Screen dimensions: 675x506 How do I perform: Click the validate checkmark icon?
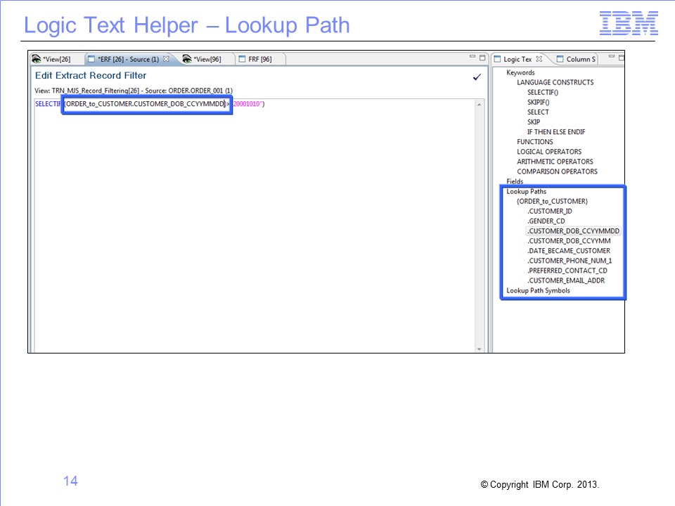tap(477, 77)
